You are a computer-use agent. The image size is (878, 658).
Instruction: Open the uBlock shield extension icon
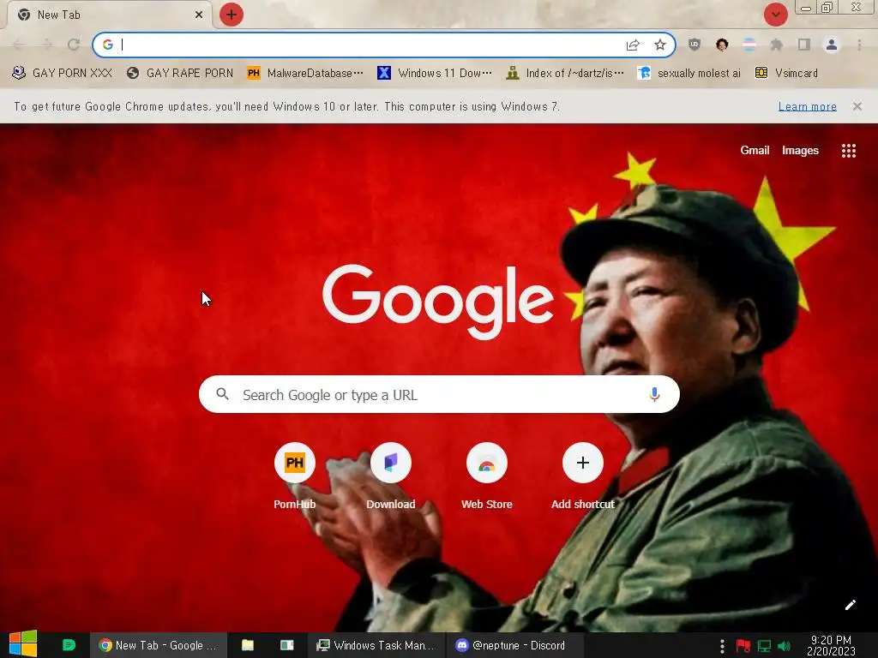click(695, 45)
